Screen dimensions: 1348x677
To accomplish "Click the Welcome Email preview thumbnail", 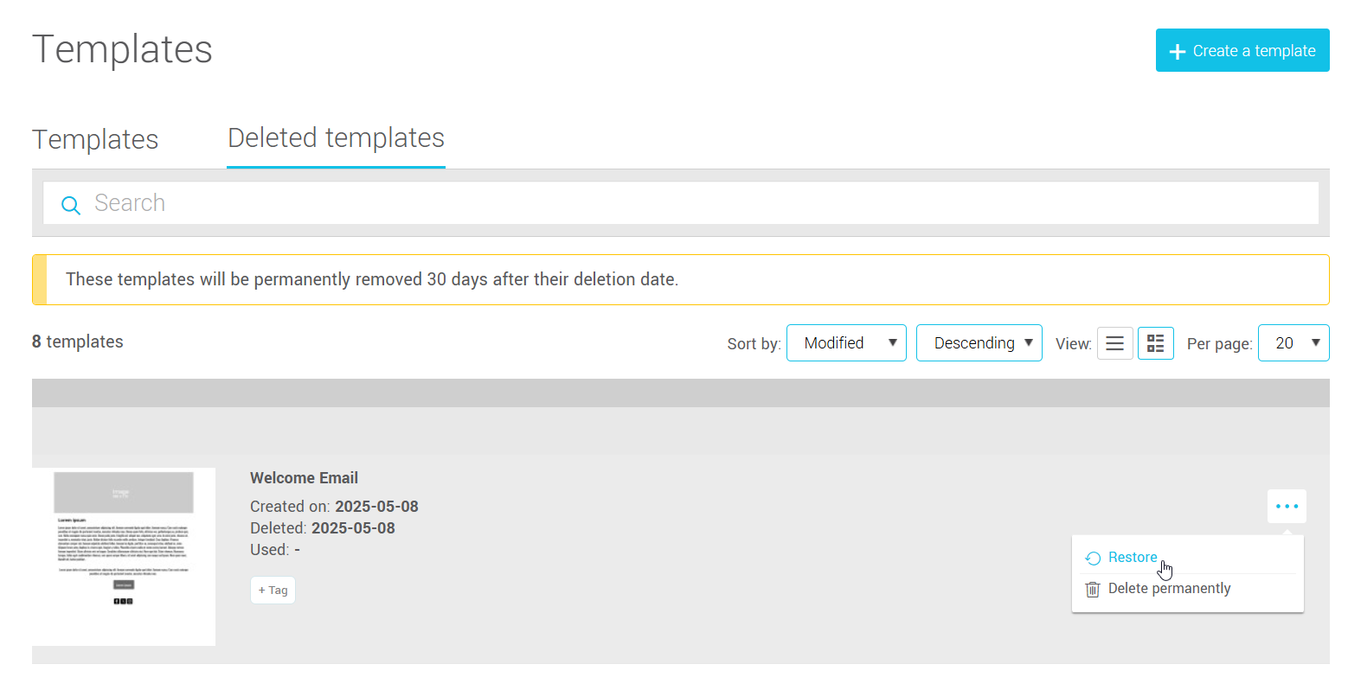I will [x=124, y=556].
